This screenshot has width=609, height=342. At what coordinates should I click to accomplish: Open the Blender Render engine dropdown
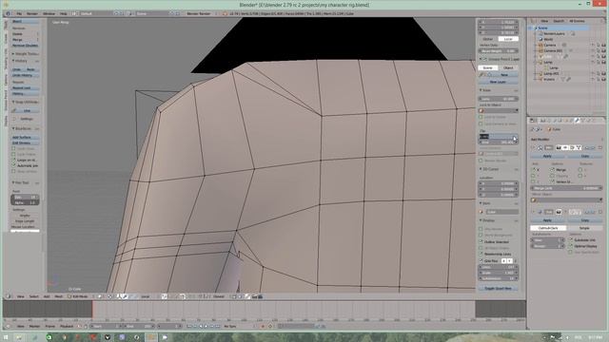pos(201,13)
